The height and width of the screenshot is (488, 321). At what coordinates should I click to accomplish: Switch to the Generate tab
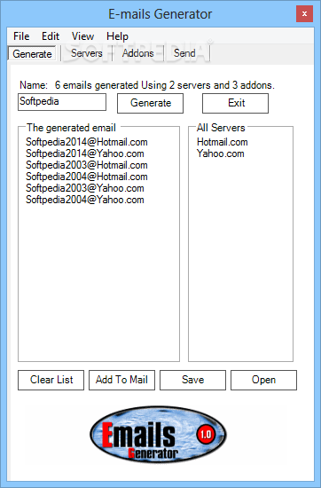coord(32,54)
